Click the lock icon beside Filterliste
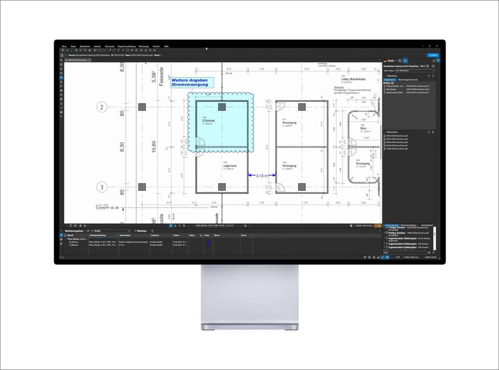The image size is (499, 370). pos(152,231)
